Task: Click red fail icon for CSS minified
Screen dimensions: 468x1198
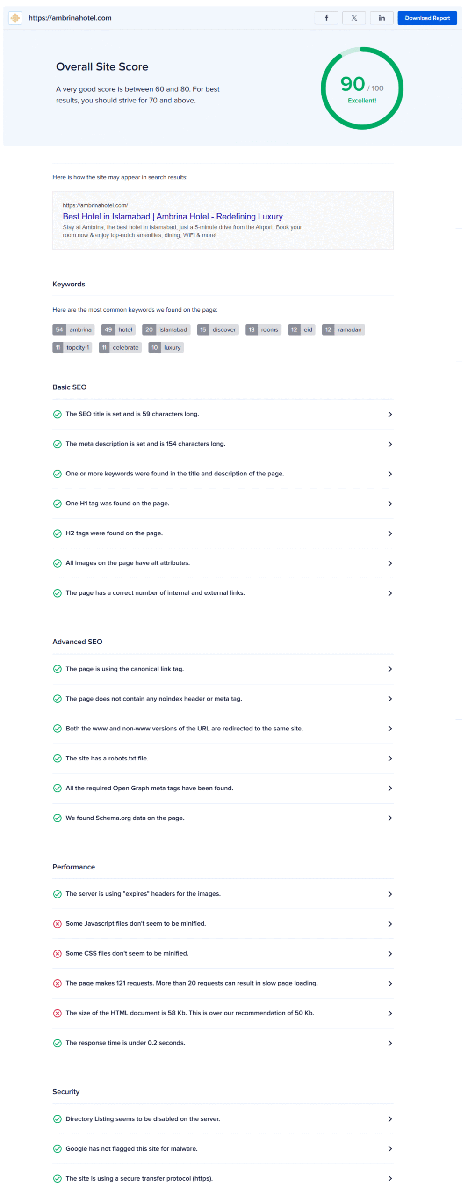Action: point(58,953)
